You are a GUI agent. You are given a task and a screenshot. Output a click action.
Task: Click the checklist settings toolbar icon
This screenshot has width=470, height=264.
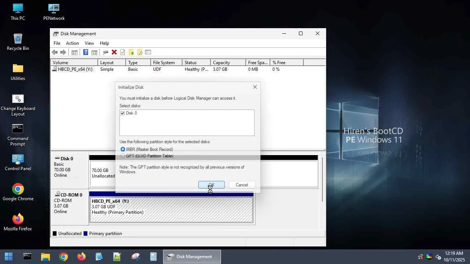pos(148,52)
